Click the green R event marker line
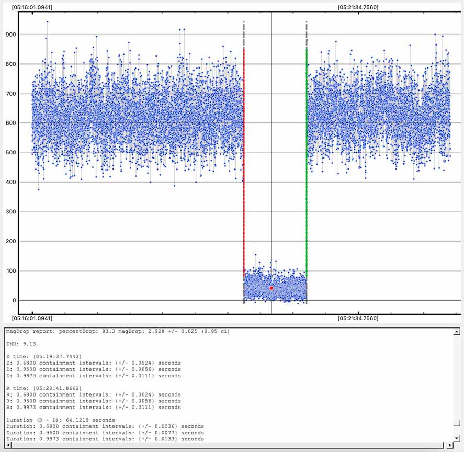This screenshot has height=452, width=464. (307, 163)
